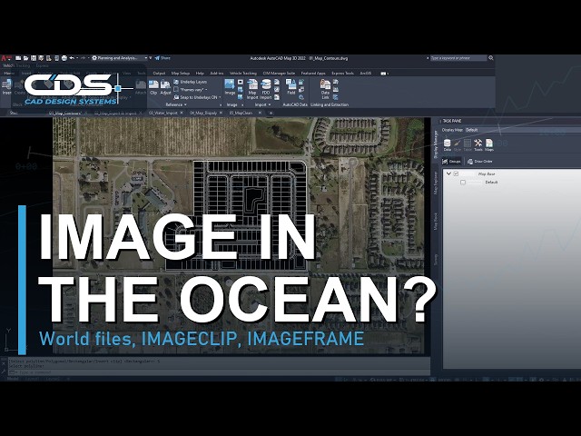Click the Open file icon in quick access toolbar
This screenshot has height=436, width=581.
[25, 58]
